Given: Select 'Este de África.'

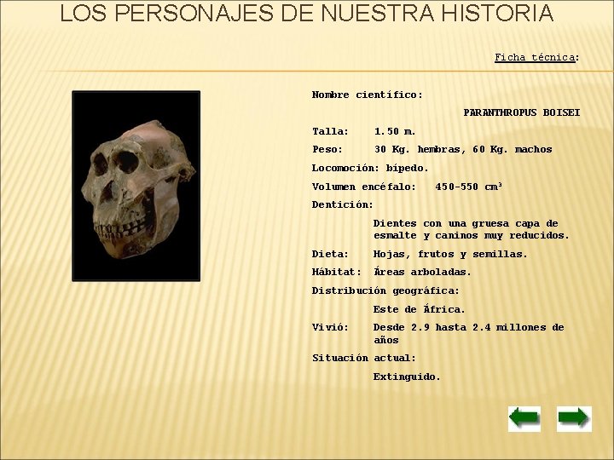Looking at the screenshot, I should click(x=419, y=309).
